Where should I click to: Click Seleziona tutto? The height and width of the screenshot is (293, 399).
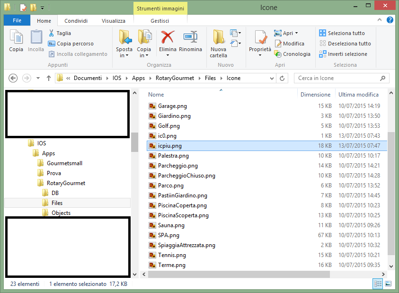(342, 33)
